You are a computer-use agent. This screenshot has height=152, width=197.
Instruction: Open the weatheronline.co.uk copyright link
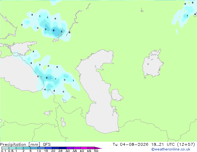(x=171, y=149)
